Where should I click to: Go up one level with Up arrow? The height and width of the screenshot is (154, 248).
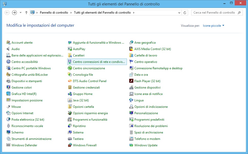click(x=26, y=13)
